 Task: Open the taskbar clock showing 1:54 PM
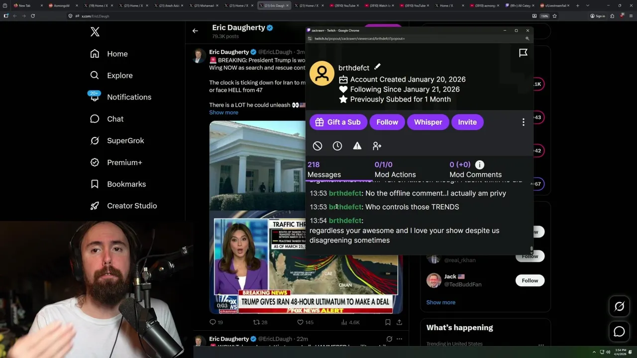(621, 352)
